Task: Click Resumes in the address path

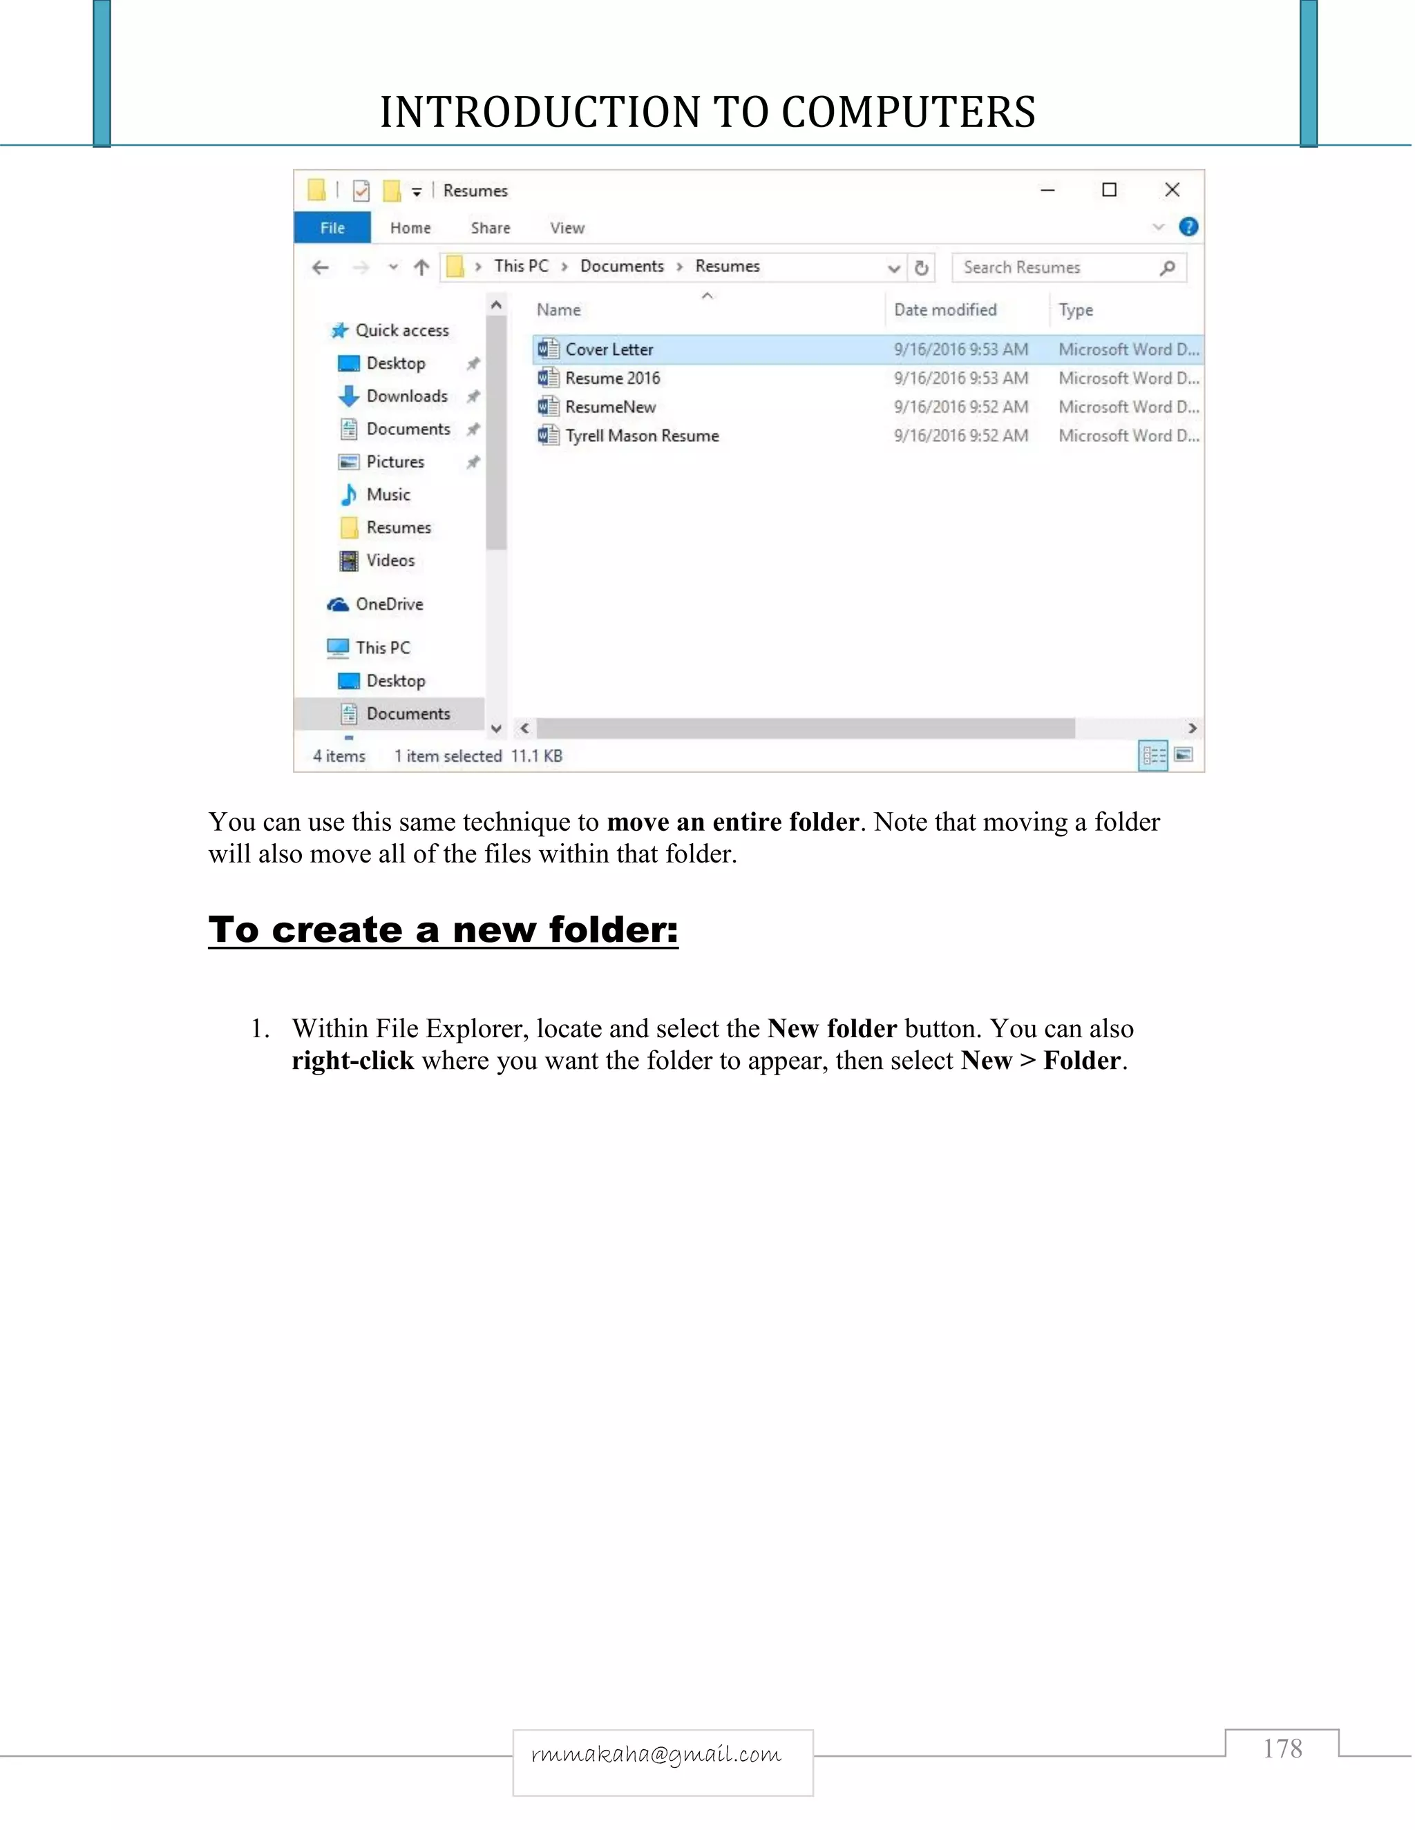Action: tap(728, 267)
